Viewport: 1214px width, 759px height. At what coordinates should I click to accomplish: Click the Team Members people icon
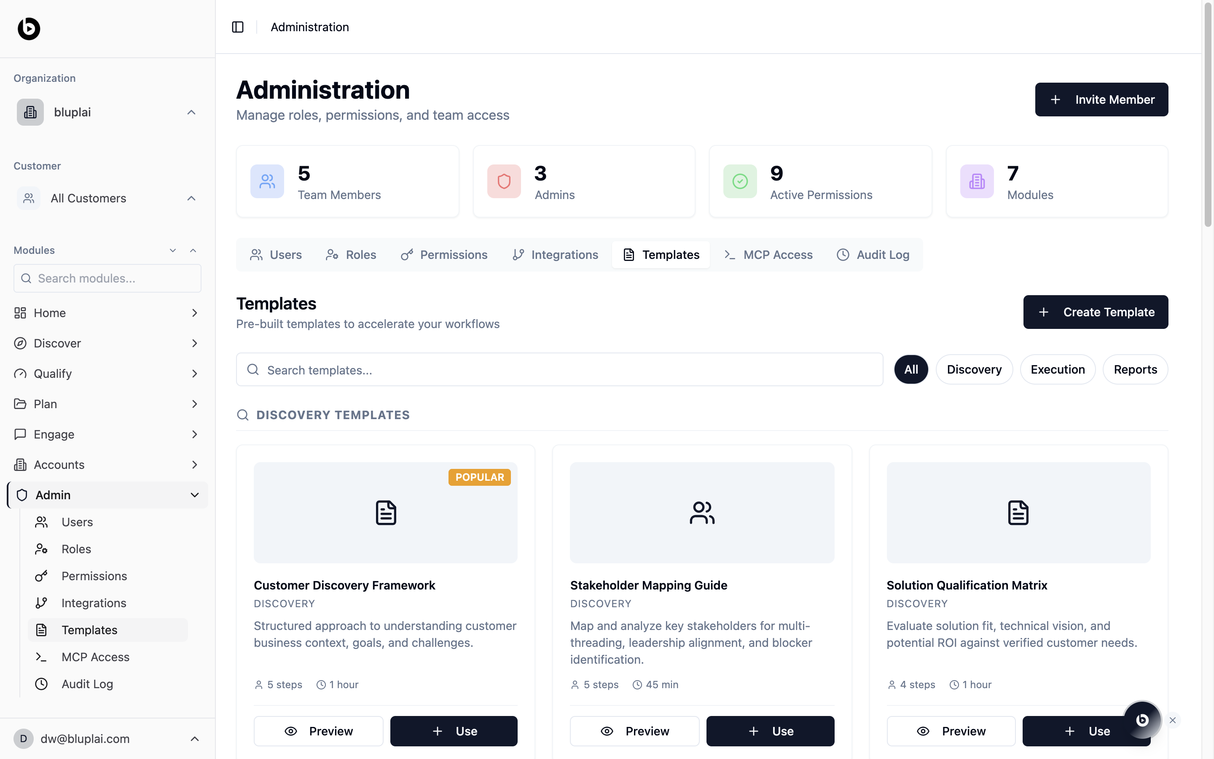pos(267,181)
